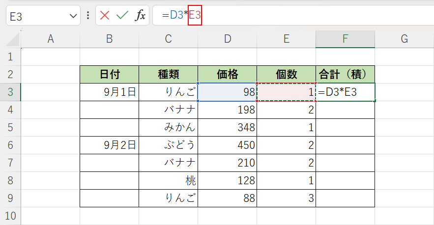Select column F header
The height and width of the screenshot is (225, 434).
click(345, 39)
